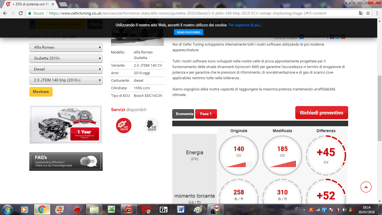The height and width of the screenshot is (215, 382).
Task: Open the 2.0 JTDM 140 bhp engine dropdown
Action: coord(66,80)
